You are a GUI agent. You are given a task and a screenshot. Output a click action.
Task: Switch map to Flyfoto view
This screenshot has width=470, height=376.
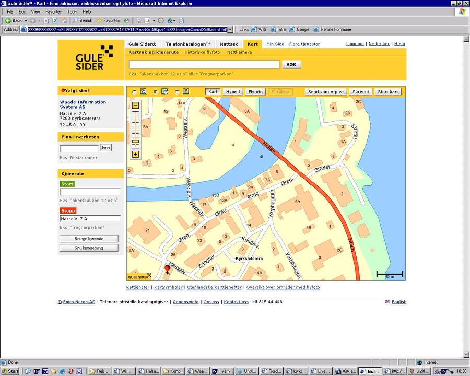tap(255, 92)
